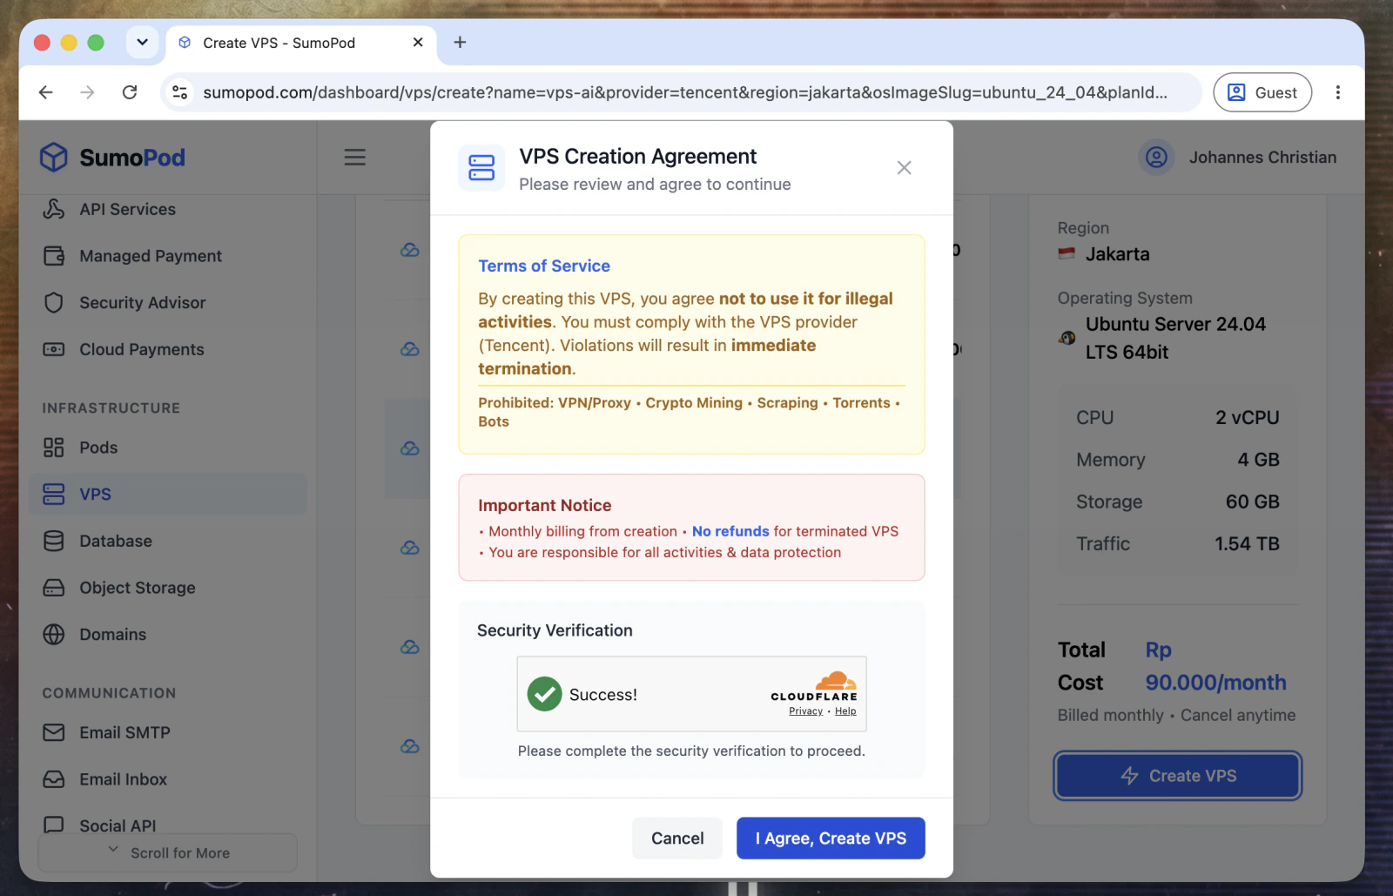Click the green Success checkmark icon
The width and height of the screenshot is (1393, 896).
tap(545, 694)
